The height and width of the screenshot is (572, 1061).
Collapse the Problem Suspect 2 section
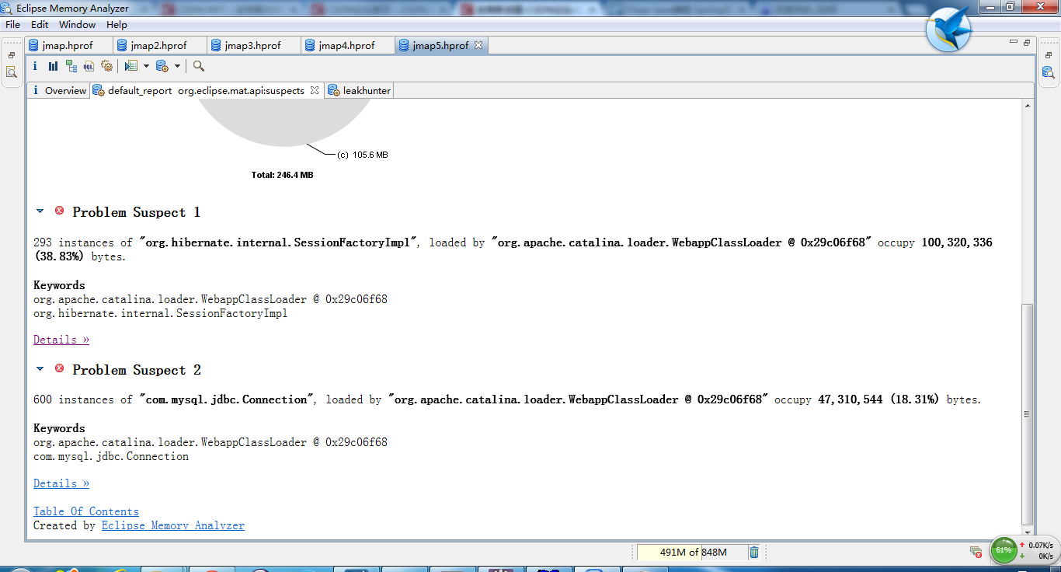[x=40, y=369]
